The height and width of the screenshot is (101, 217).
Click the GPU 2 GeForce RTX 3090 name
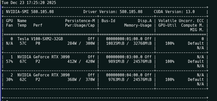point(43,75)
